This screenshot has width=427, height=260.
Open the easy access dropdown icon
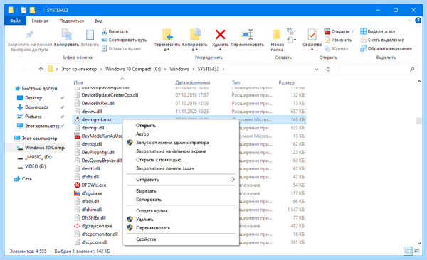pyautogui.click(x=291, y=40)
